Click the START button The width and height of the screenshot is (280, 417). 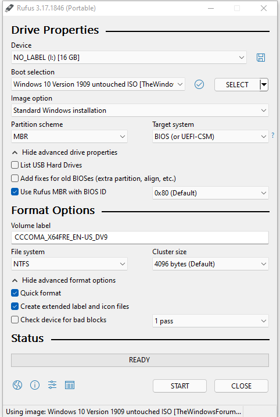180,386
